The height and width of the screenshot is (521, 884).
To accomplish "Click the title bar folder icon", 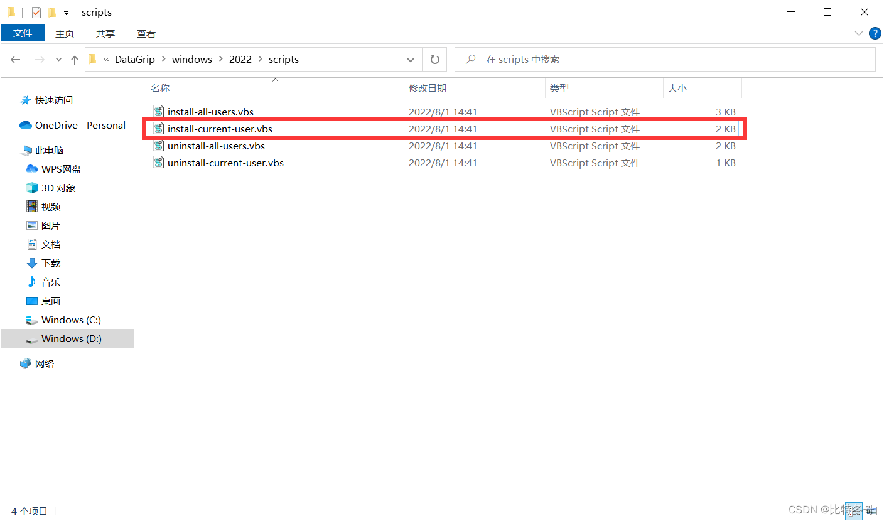I will pyautogui.click(x=11, y=12).
